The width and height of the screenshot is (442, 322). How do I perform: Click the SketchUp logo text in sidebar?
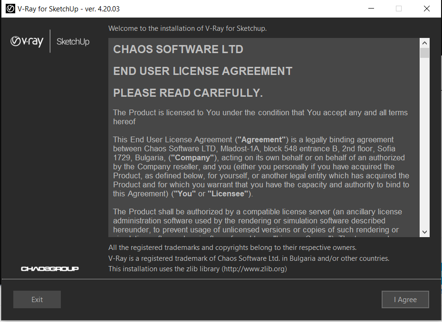click(x=73, y=42)
